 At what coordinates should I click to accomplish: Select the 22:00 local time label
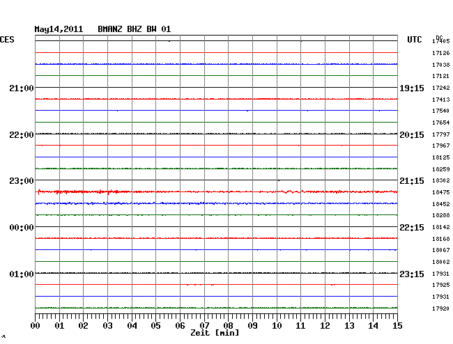pos(22,135)
